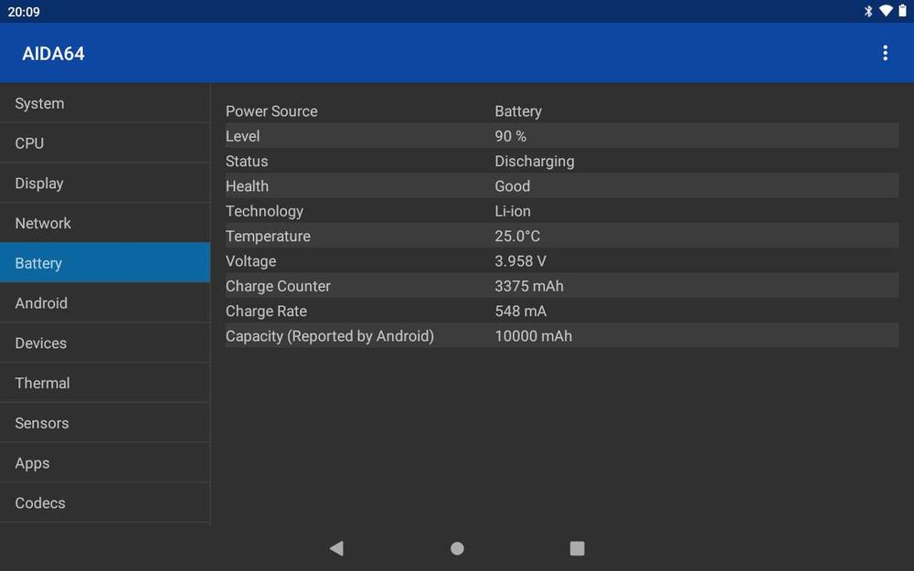This screenshot has width=914, height=571.
Task: Open the three-dot overflow menu
Action: coord(885,53)
